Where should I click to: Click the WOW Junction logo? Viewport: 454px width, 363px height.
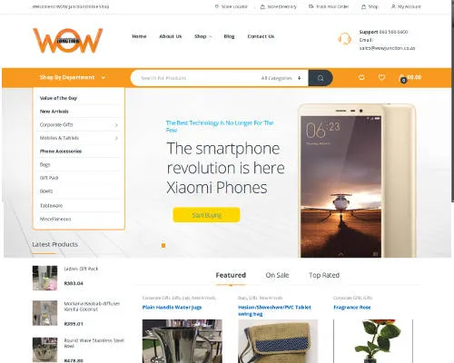point(68,41)
